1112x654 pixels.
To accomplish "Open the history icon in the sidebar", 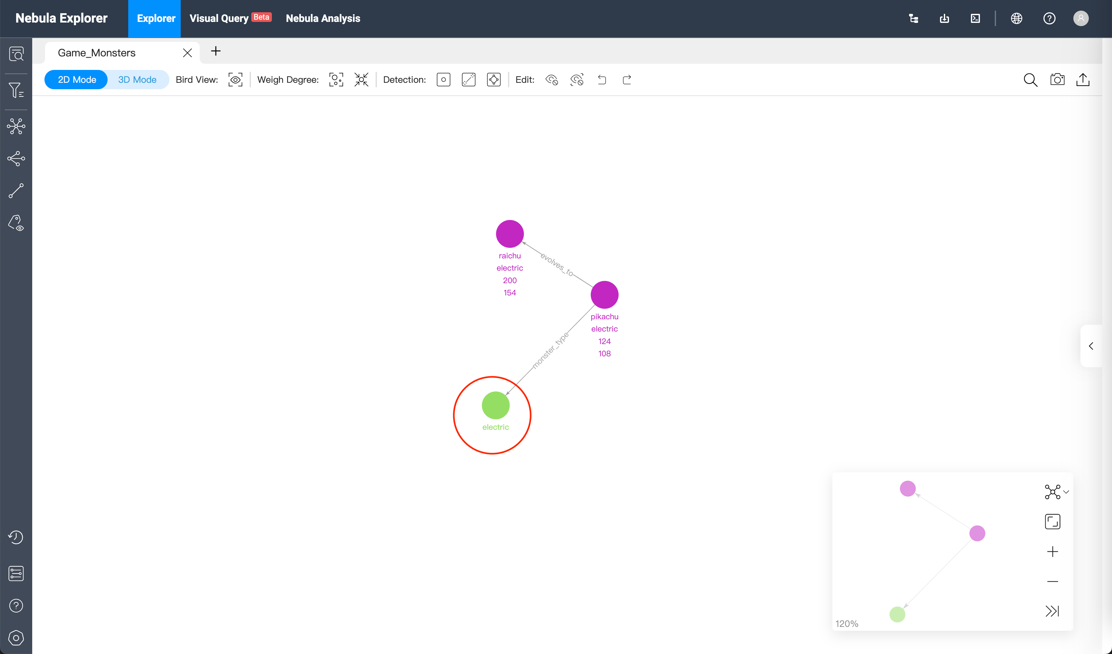I will pos(16,537).
